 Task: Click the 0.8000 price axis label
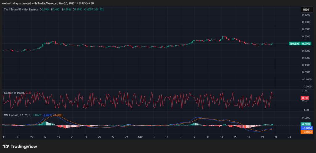tap(306, 15)
